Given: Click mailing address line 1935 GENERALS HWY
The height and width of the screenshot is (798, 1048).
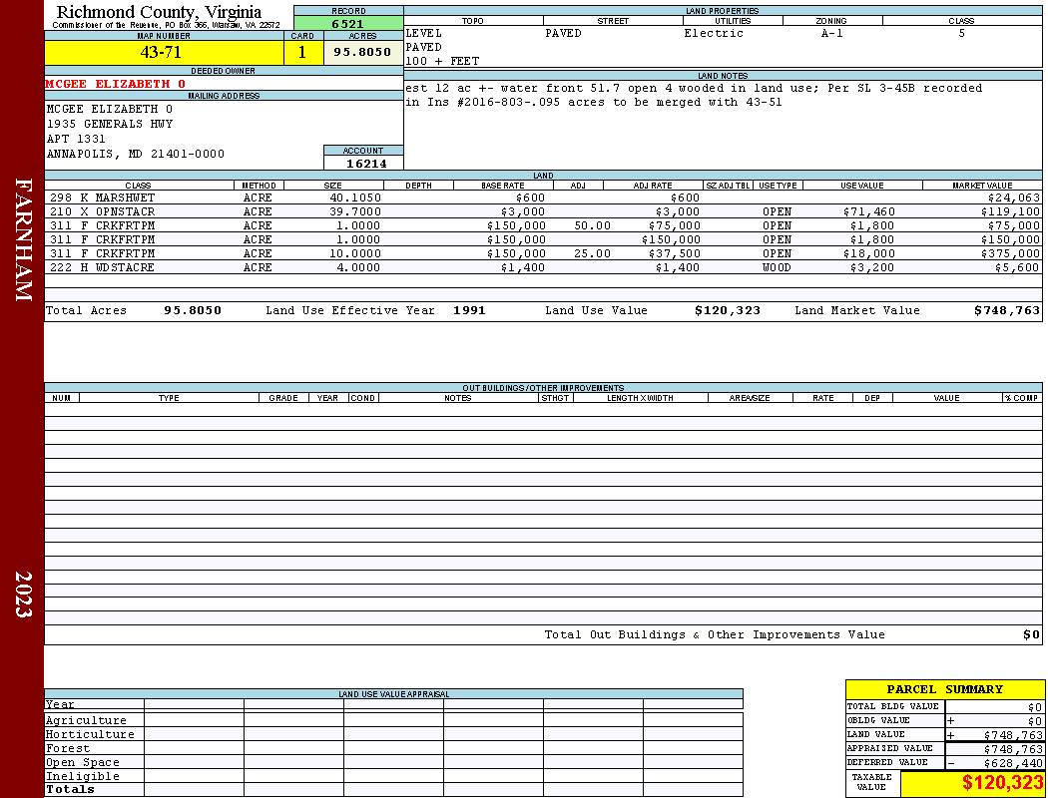Looking at the screenshot, I should point(110,124).
